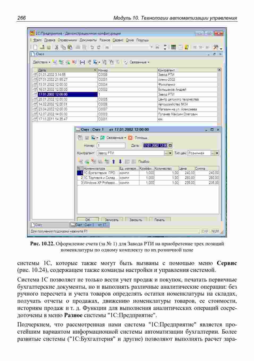Click the document icon of row 28.01.2002 12:00:00

(35, 99)
